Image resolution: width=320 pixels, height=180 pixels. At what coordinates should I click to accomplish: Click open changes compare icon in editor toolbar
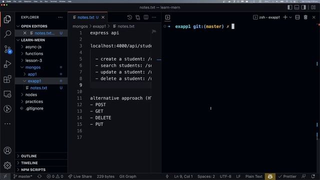[x=138, y=17]
